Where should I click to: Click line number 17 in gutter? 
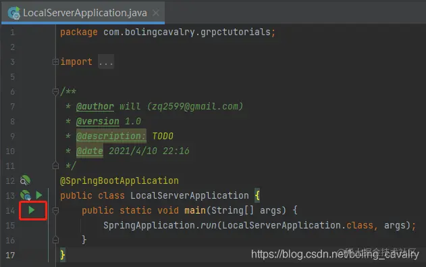tap(10, 255)
